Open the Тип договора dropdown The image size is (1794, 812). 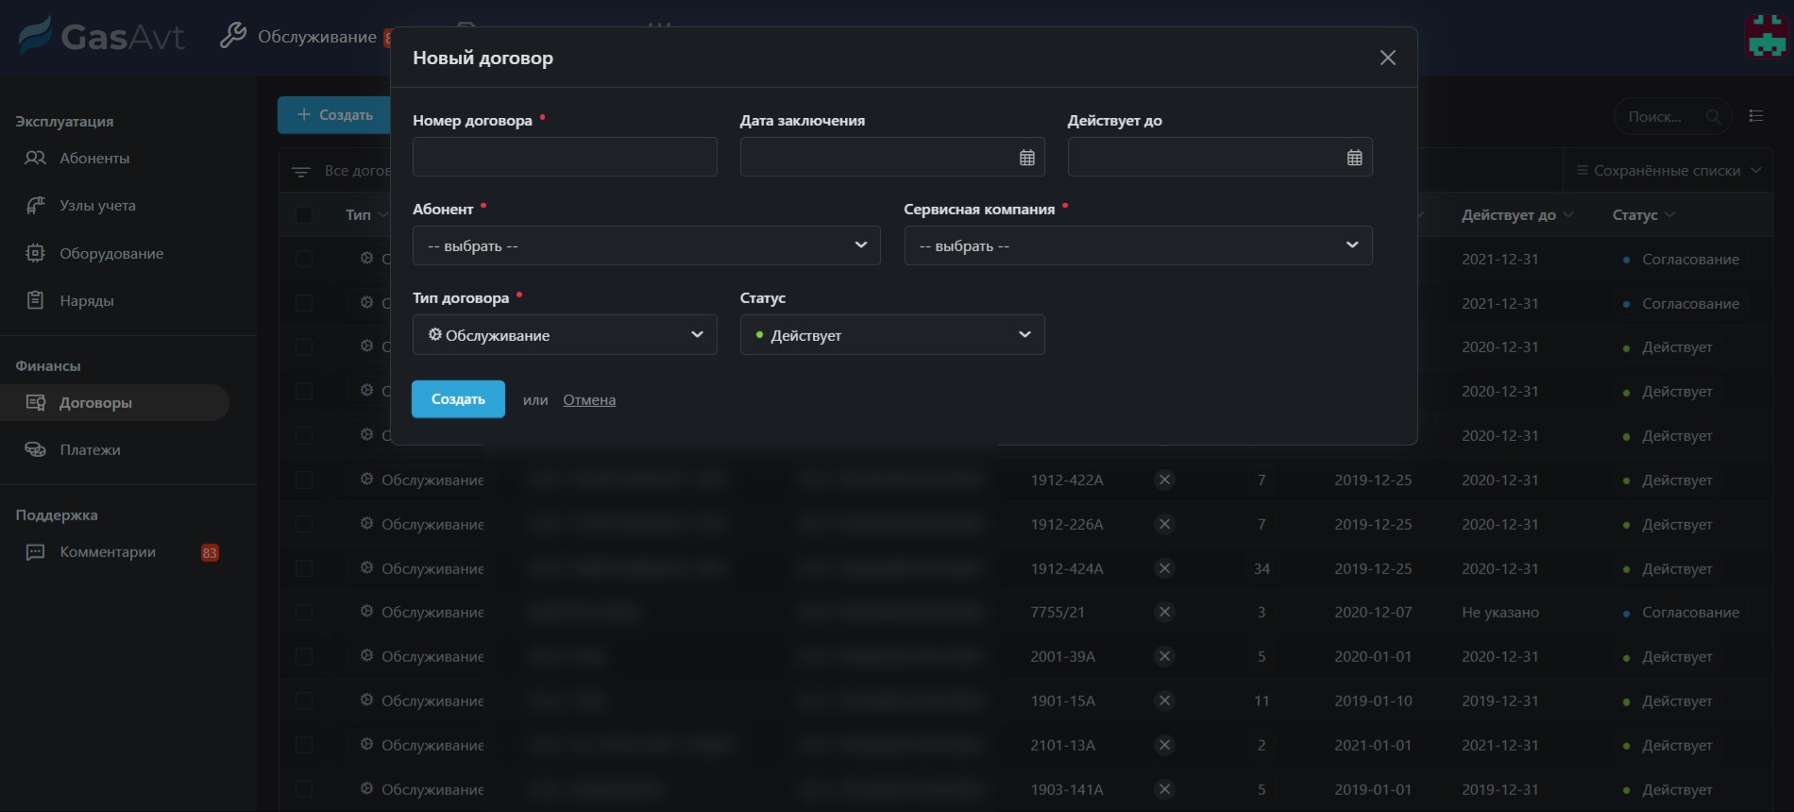565,334
